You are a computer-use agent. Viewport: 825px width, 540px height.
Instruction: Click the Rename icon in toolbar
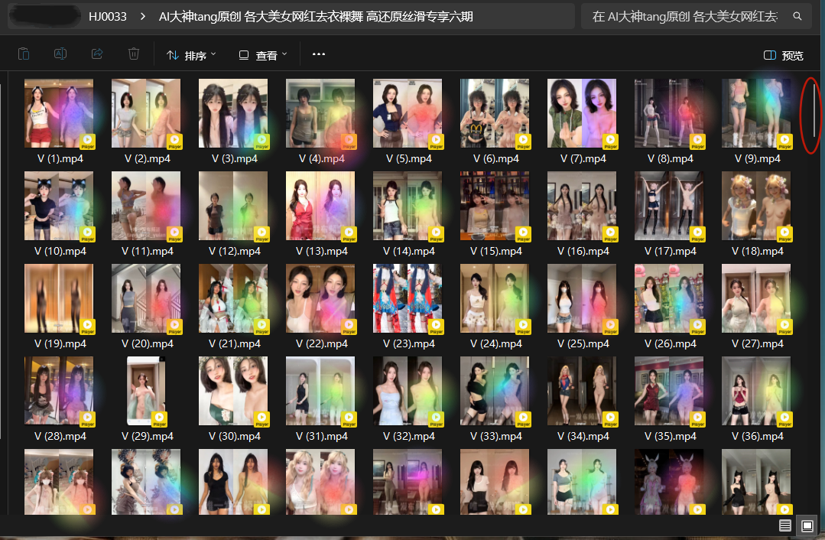60,54
